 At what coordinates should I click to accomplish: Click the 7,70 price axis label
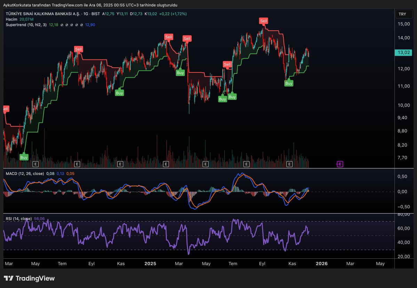click(402, 158)
